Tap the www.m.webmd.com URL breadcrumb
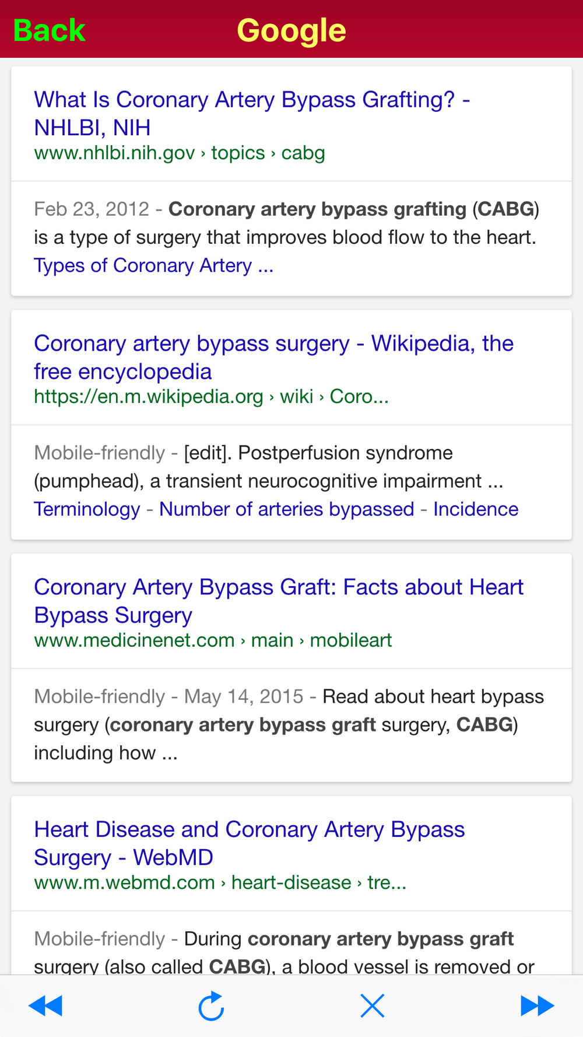 pos(220,882)
